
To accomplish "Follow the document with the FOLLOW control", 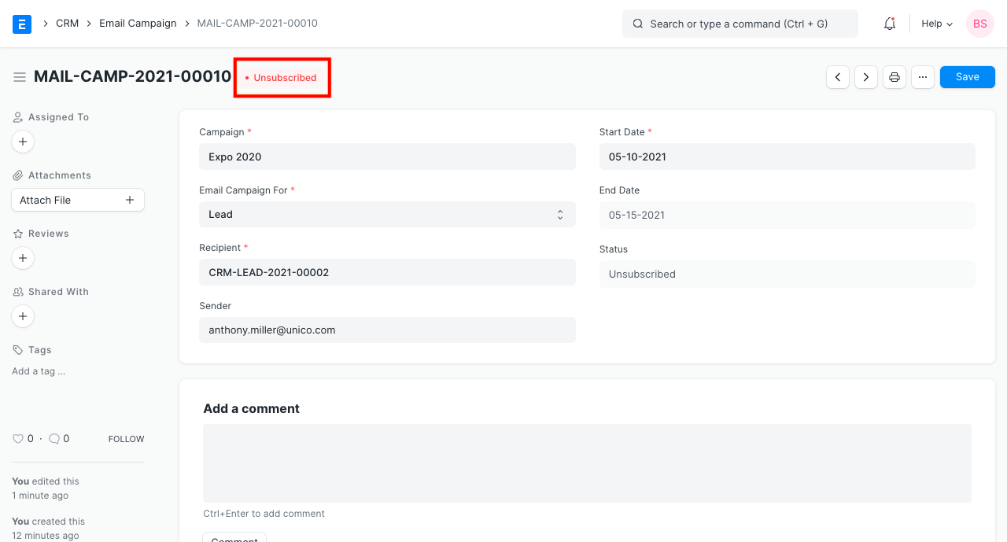I will pos(126,439).
